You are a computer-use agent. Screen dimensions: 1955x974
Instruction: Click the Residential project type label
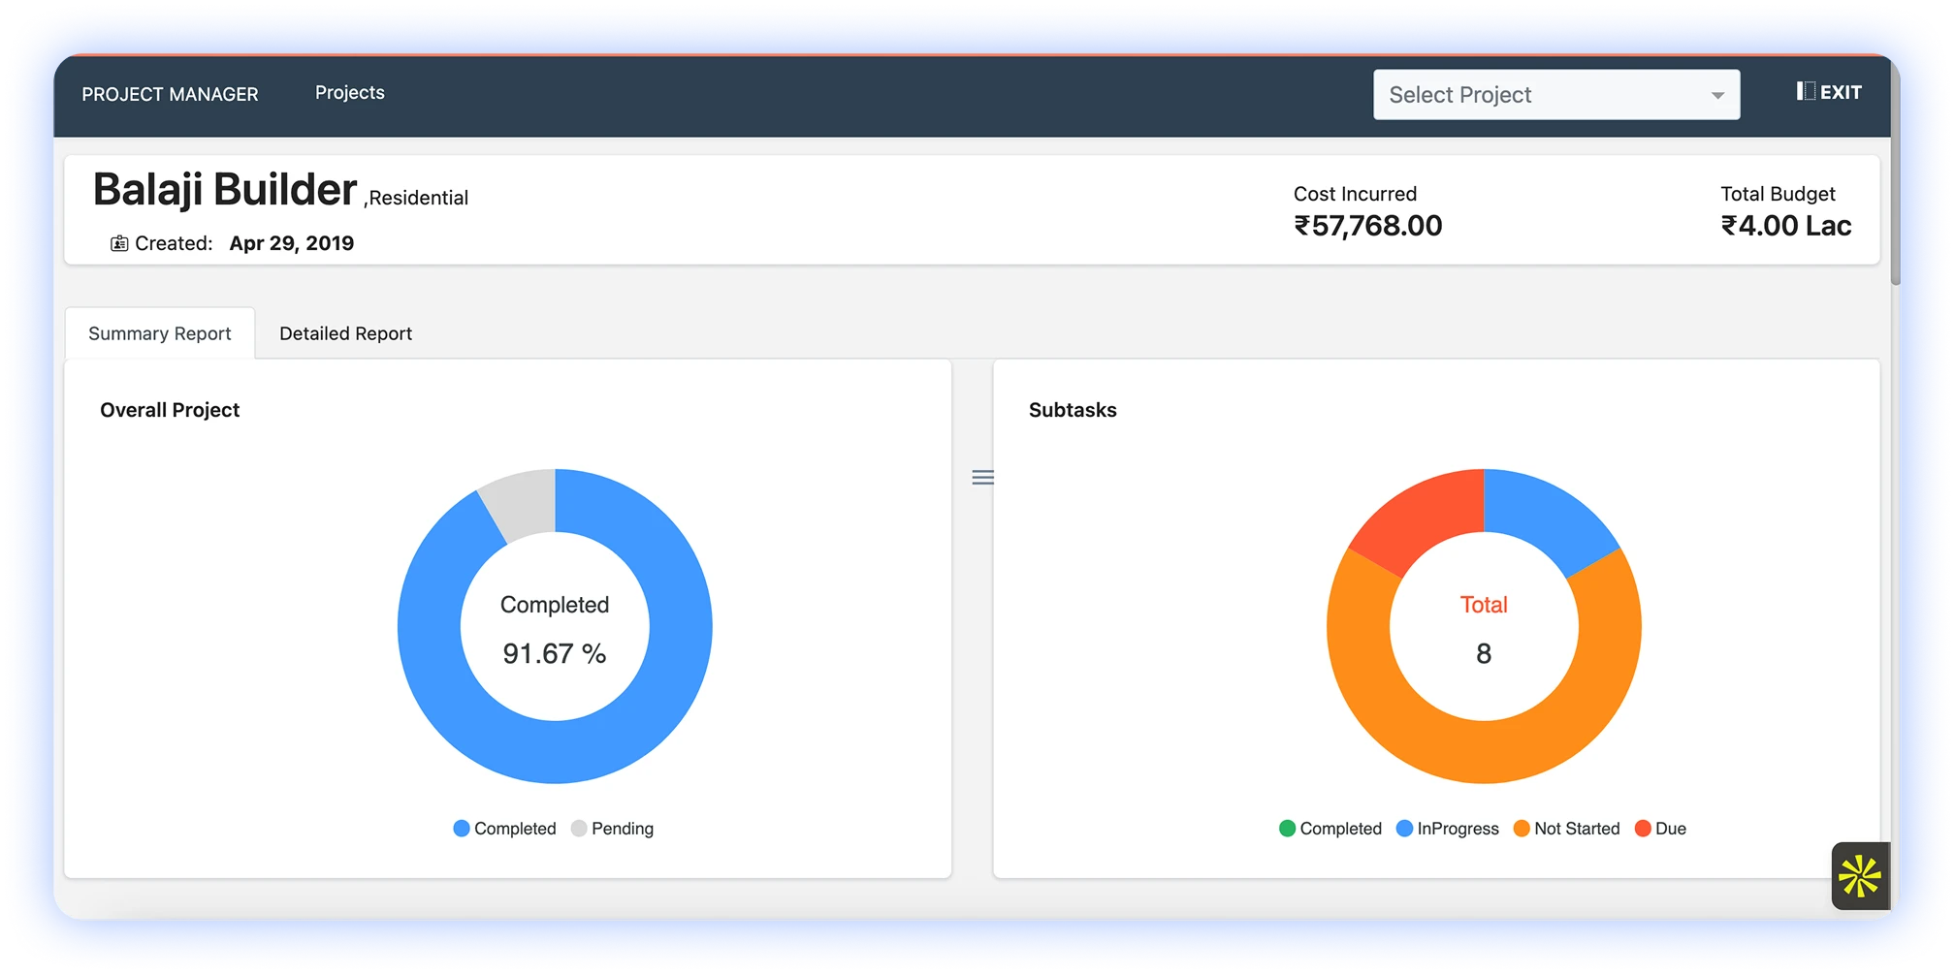click(x=418, y=199)
